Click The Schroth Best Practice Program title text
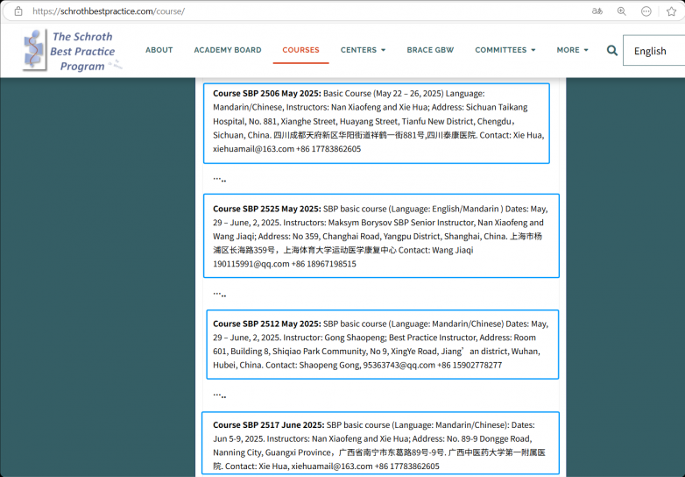Screen dimensions: 685x477 coord(82,51)
